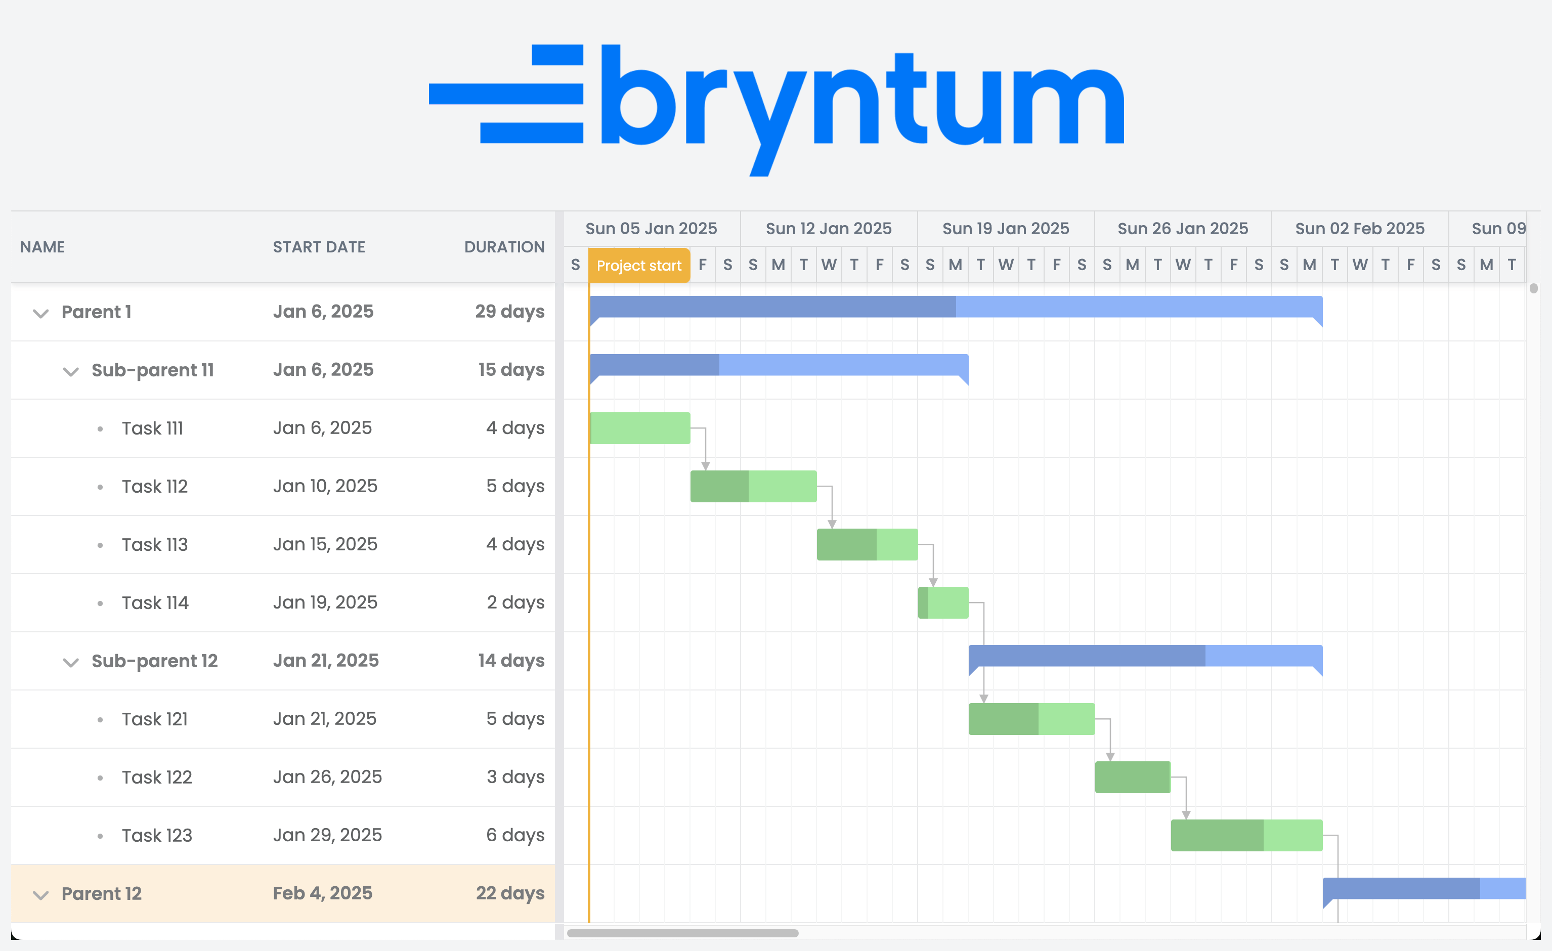This screenshot has width=1552, height=951.
Task: Click the leaf icon beside Task 122
Action: (x=101, y=777)
